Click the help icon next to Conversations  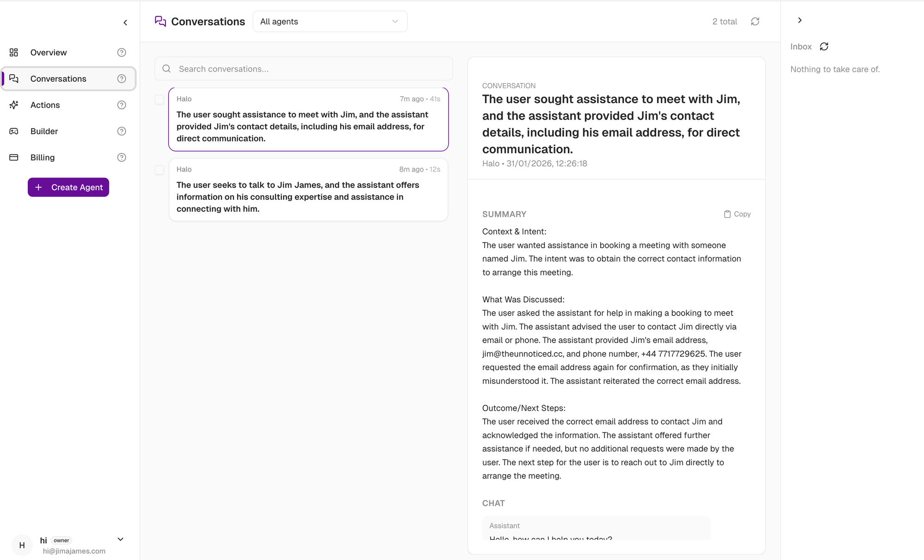[x=122, y=79]
